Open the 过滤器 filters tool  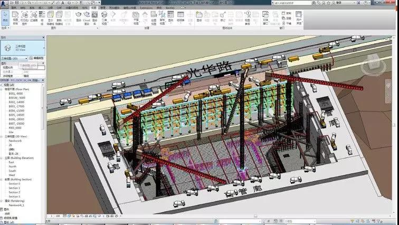[34, 17]
